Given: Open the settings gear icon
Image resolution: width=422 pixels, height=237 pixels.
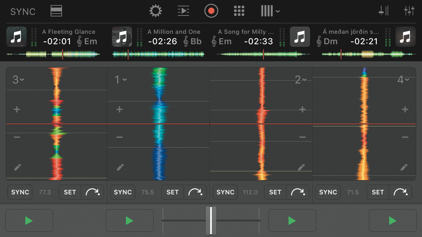Looking at the screenshot, I should coord(155,11).
